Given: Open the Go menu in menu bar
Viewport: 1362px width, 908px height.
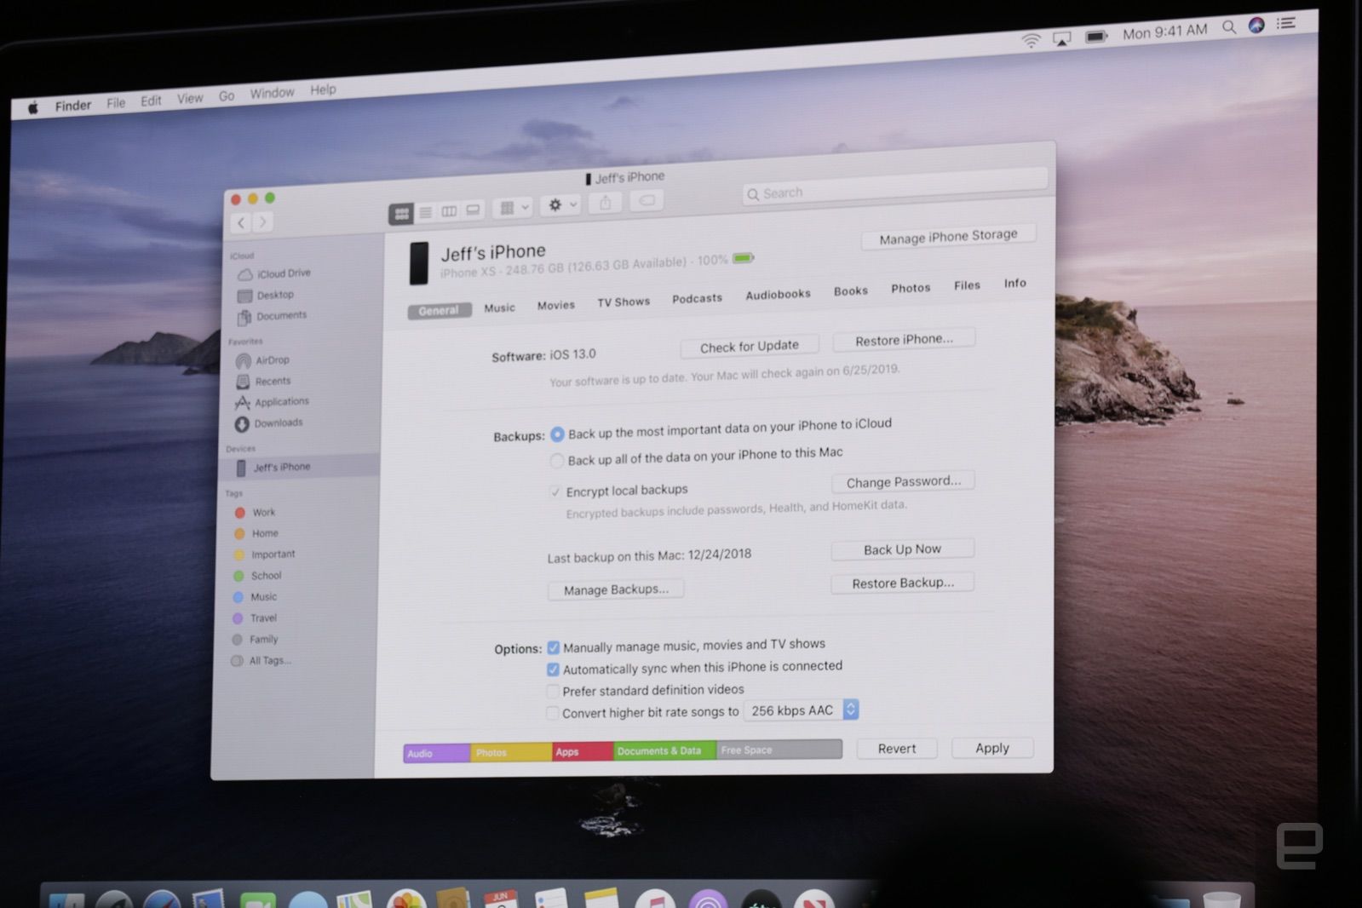Looking at the screenshot, I should [x=227, y=96].
